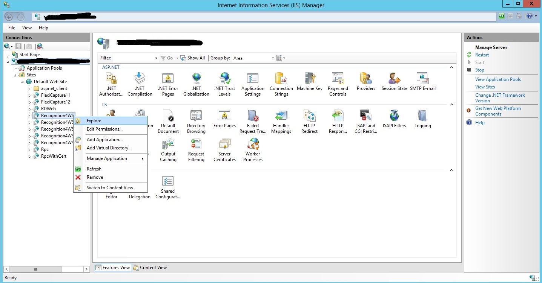
Task: Collapse the Default Web Site node
Action: (x=22, y=82)
